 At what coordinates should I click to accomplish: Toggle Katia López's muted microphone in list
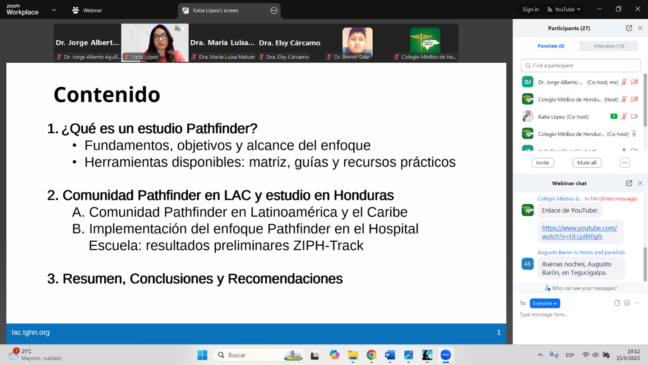(624, 117)
